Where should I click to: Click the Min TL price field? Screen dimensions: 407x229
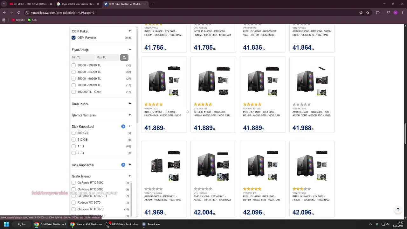point(83,58)
